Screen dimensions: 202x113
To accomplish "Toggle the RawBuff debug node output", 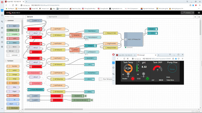I will (x=86, y=96).
